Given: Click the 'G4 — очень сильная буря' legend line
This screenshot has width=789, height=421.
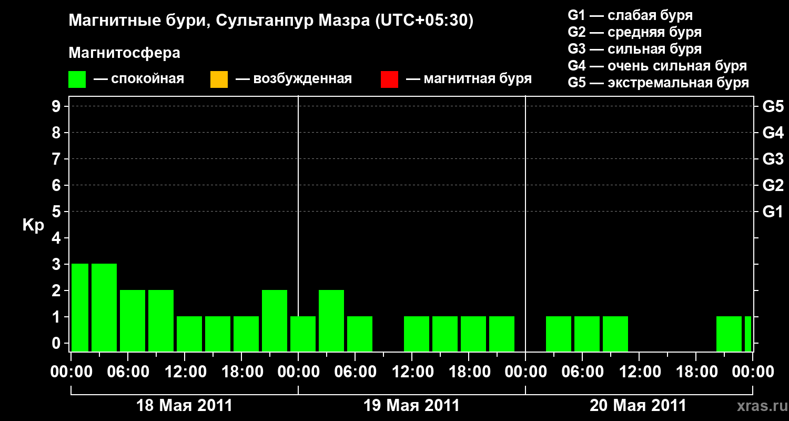Looking at the screenshot, I should (x=657, y=66).
